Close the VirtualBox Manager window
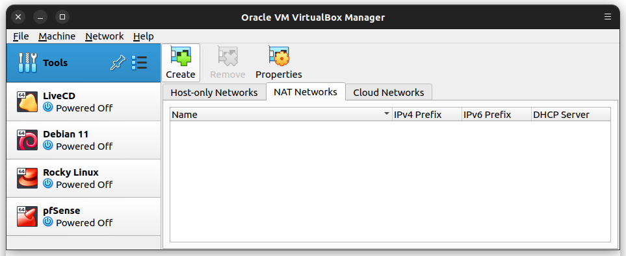 click(x=18, y=17)
